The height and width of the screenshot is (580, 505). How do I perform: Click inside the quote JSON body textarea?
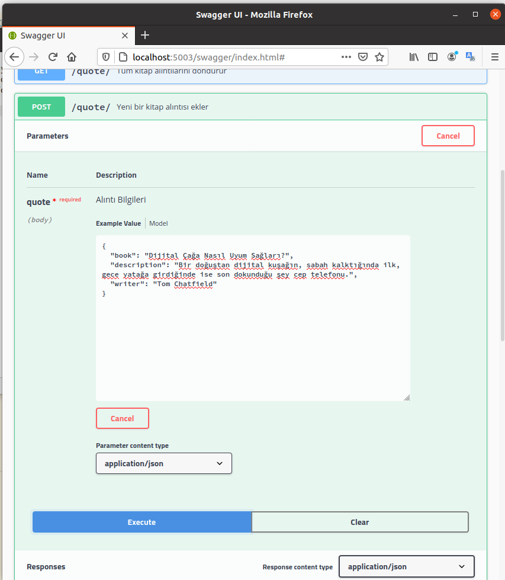[x=253, y=344]
